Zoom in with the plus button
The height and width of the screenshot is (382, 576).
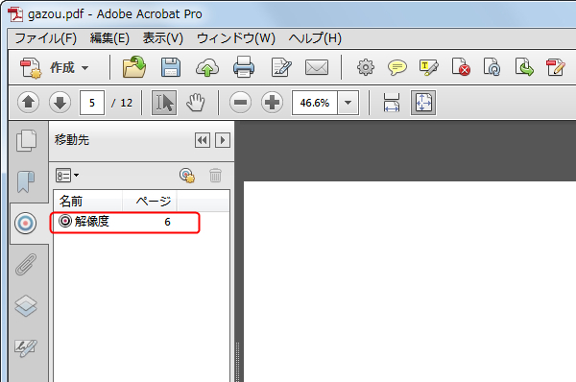pos(272,102)
